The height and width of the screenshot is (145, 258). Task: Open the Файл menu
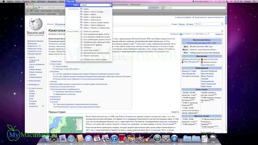tap(18, 1)
